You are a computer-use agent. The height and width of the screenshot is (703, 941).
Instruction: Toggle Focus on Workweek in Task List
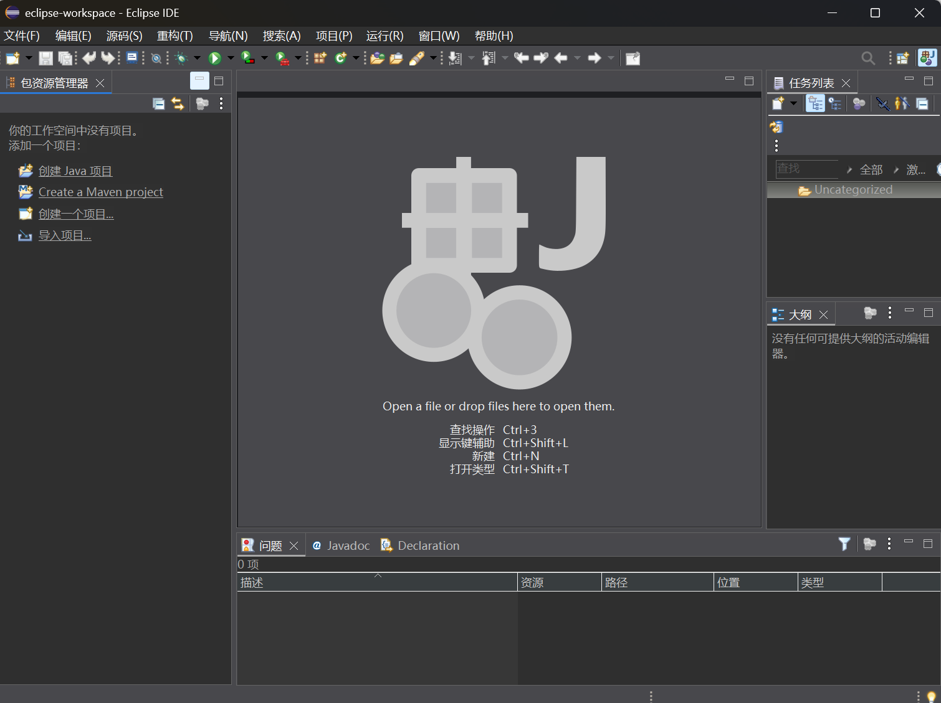pyautogui.click(x=859, y=104)
